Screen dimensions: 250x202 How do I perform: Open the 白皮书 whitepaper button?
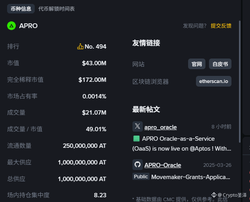(x=220, y=64)
